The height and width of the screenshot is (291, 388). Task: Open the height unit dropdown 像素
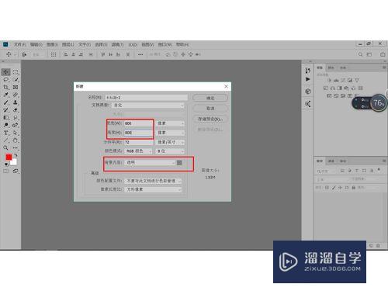tap(170, 133)
